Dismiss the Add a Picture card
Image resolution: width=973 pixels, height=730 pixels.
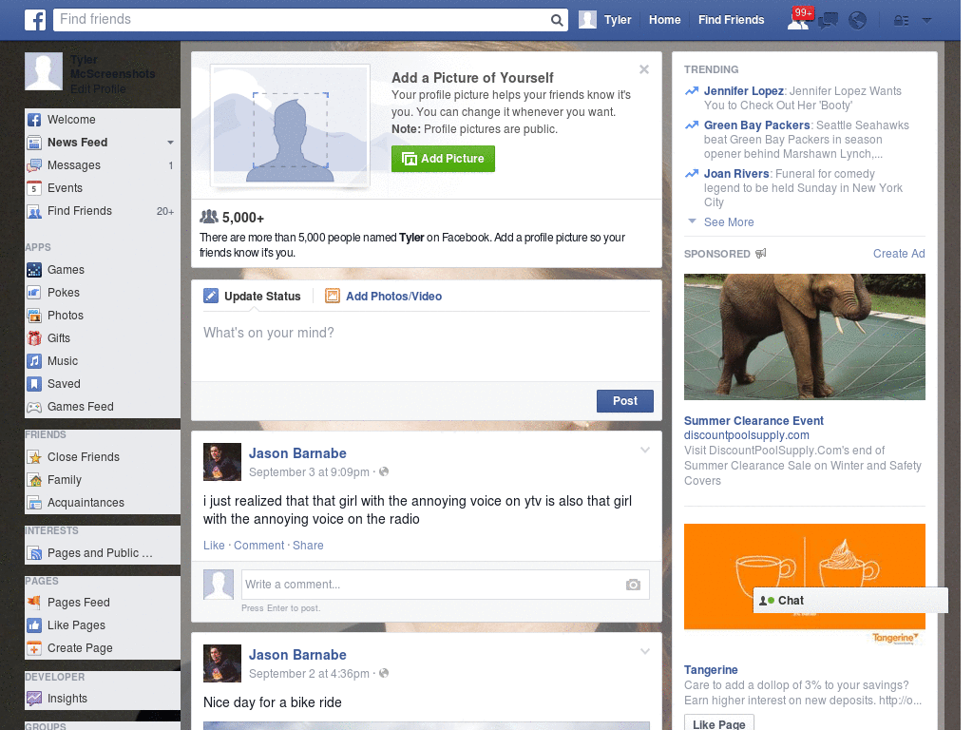644,69
